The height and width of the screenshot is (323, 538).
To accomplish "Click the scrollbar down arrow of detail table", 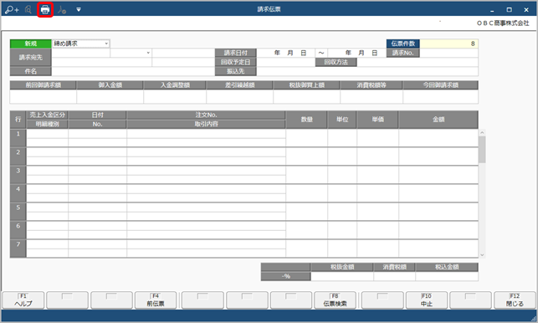I will [x=482, y=254].
